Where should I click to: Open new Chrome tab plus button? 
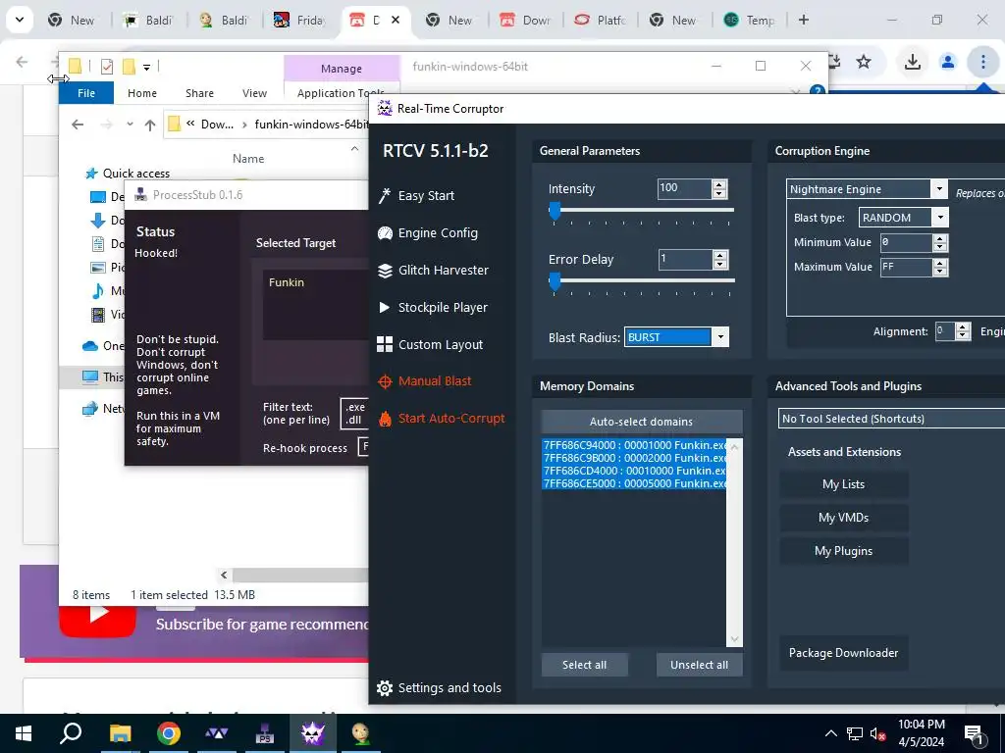[x=803, y=20]
